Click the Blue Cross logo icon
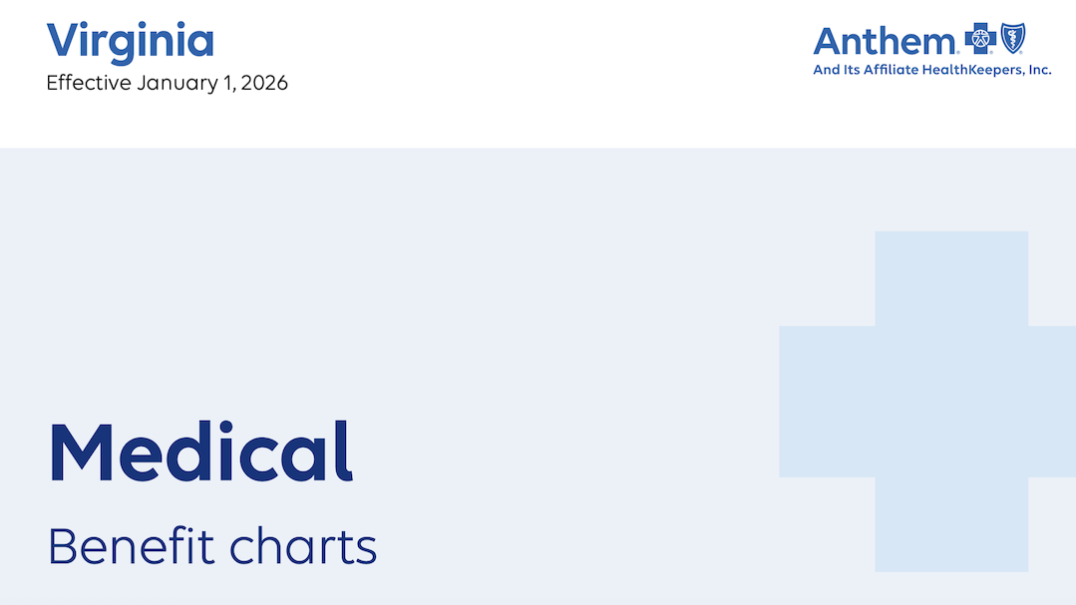 981,40
